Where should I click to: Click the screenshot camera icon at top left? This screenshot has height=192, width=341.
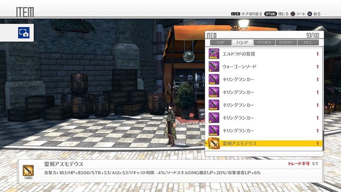point(24,32)
